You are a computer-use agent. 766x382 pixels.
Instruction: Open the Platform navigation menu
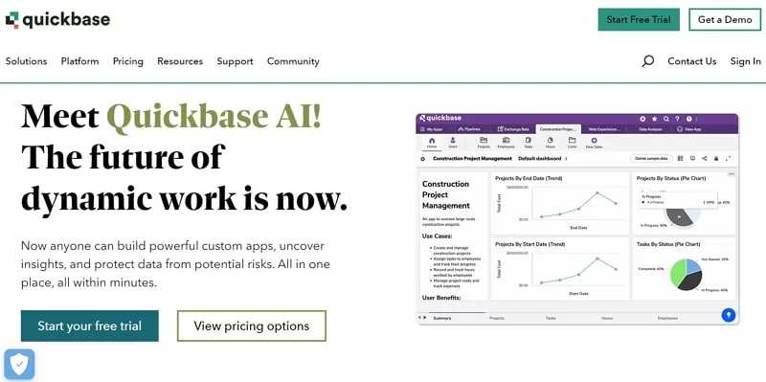[80, 61]
